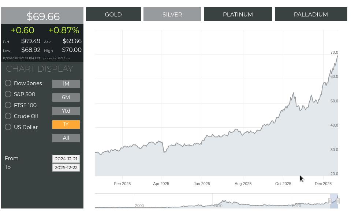The height and width of the screenshot is (218, 351).
Task: Open the SILVER tab
Action: pos(172,14)
